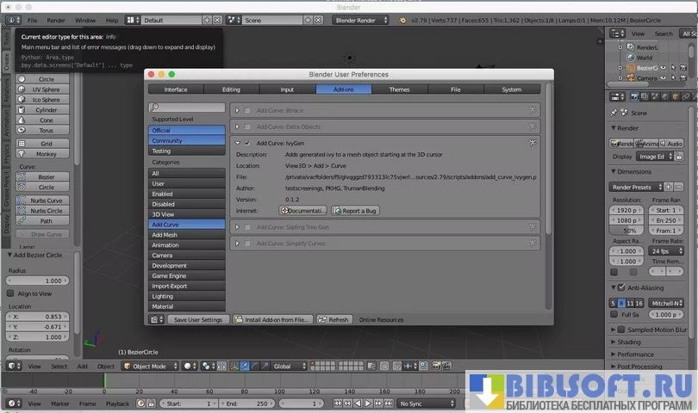Open the Online Resources link
This screenshot has width=698, height=413.
[381, 319]
